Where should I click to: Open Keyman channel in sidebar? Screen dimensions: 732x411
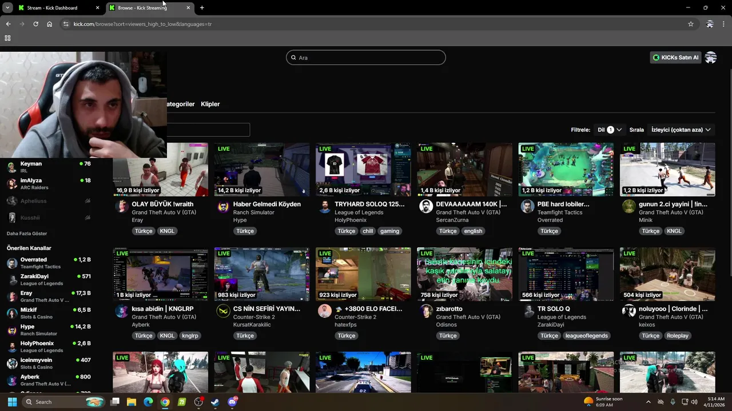point(49,167)
